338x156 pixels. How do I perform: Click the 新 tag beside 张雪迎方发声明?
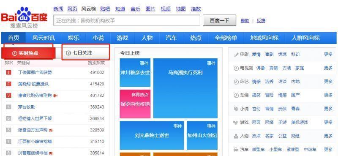51,130
